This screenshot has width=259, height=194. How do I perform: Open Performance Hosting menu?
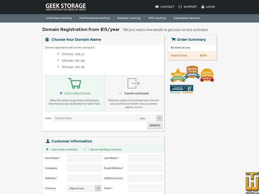tap(94, 18)
